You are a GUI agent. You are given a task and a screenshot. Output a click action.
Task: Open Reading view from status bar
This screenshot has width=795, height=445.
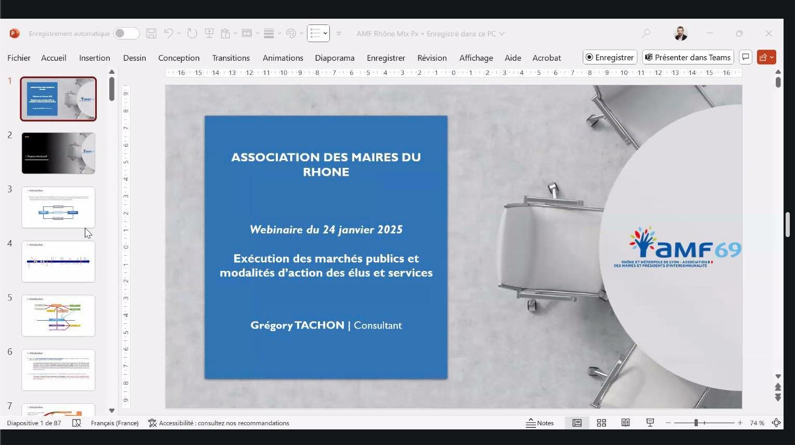coord(626,423)
